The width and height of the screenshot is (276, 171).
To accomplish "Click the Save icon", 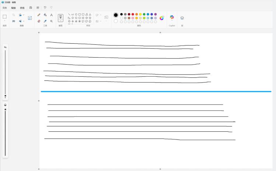I will coord(31,7).
